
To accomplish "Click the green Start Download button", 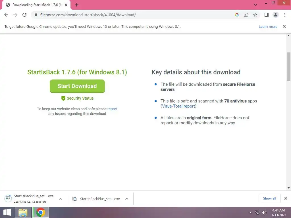I will point(77,86).
